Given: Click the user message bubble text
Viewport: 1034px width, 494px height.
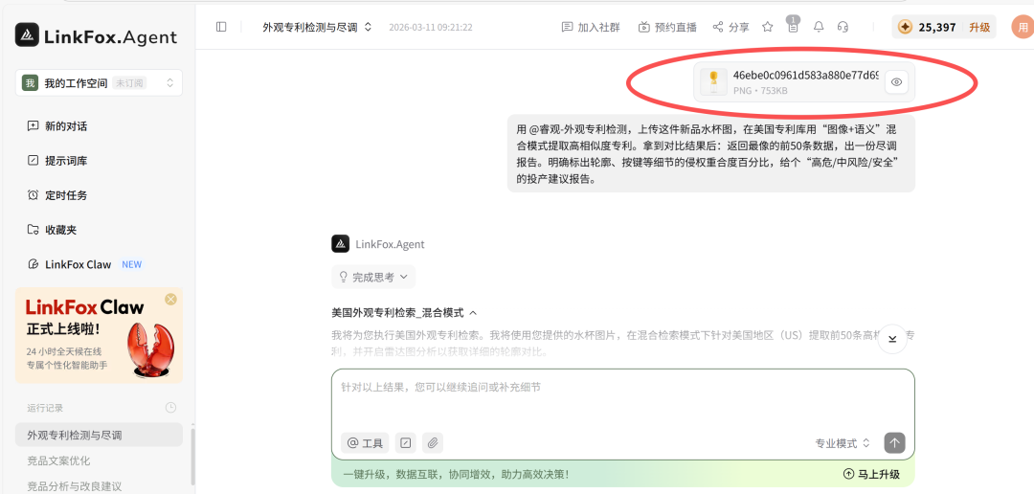Looking at the screenshot, I should click(x=710, y=154).
